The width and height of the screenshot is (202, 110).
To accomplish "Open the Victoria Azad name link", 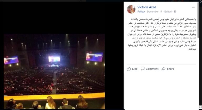I will pos(147,7).
